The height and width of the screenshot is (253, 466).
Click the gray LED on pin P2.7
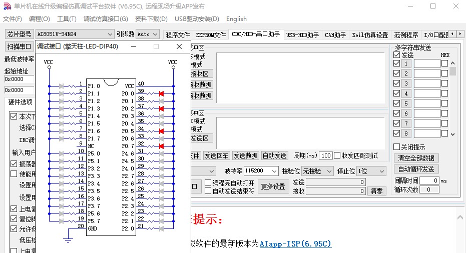(161, 176)
